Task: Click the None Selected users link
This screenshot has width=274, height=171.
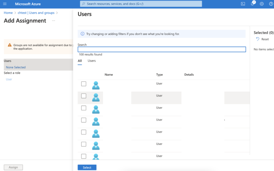Action: coord(16,67)
